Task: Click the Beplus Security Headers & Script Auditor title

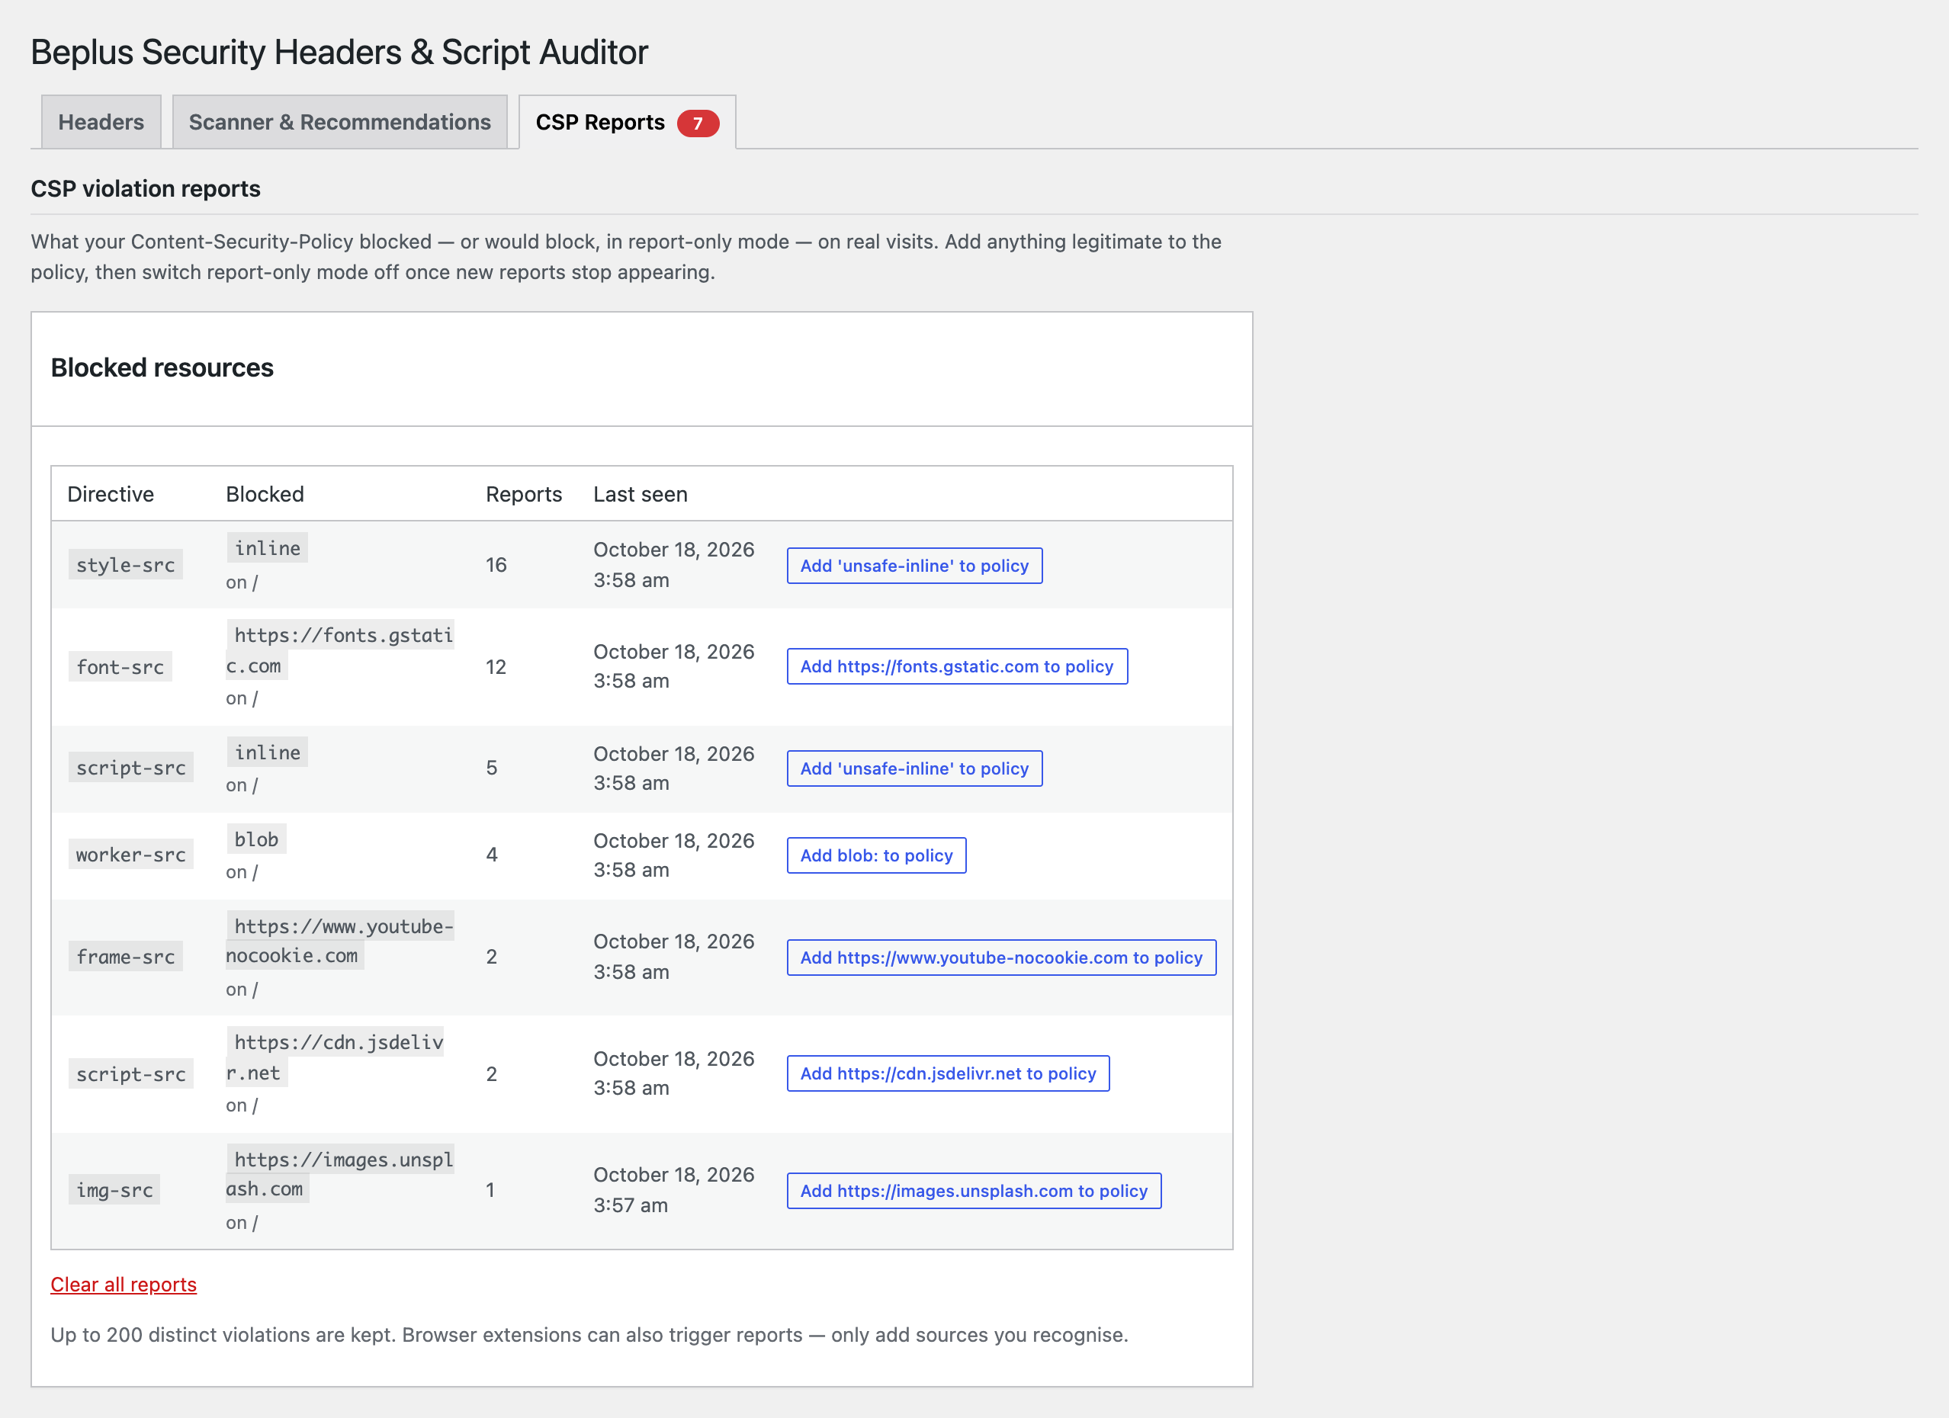Action: (x=339, y=53)
